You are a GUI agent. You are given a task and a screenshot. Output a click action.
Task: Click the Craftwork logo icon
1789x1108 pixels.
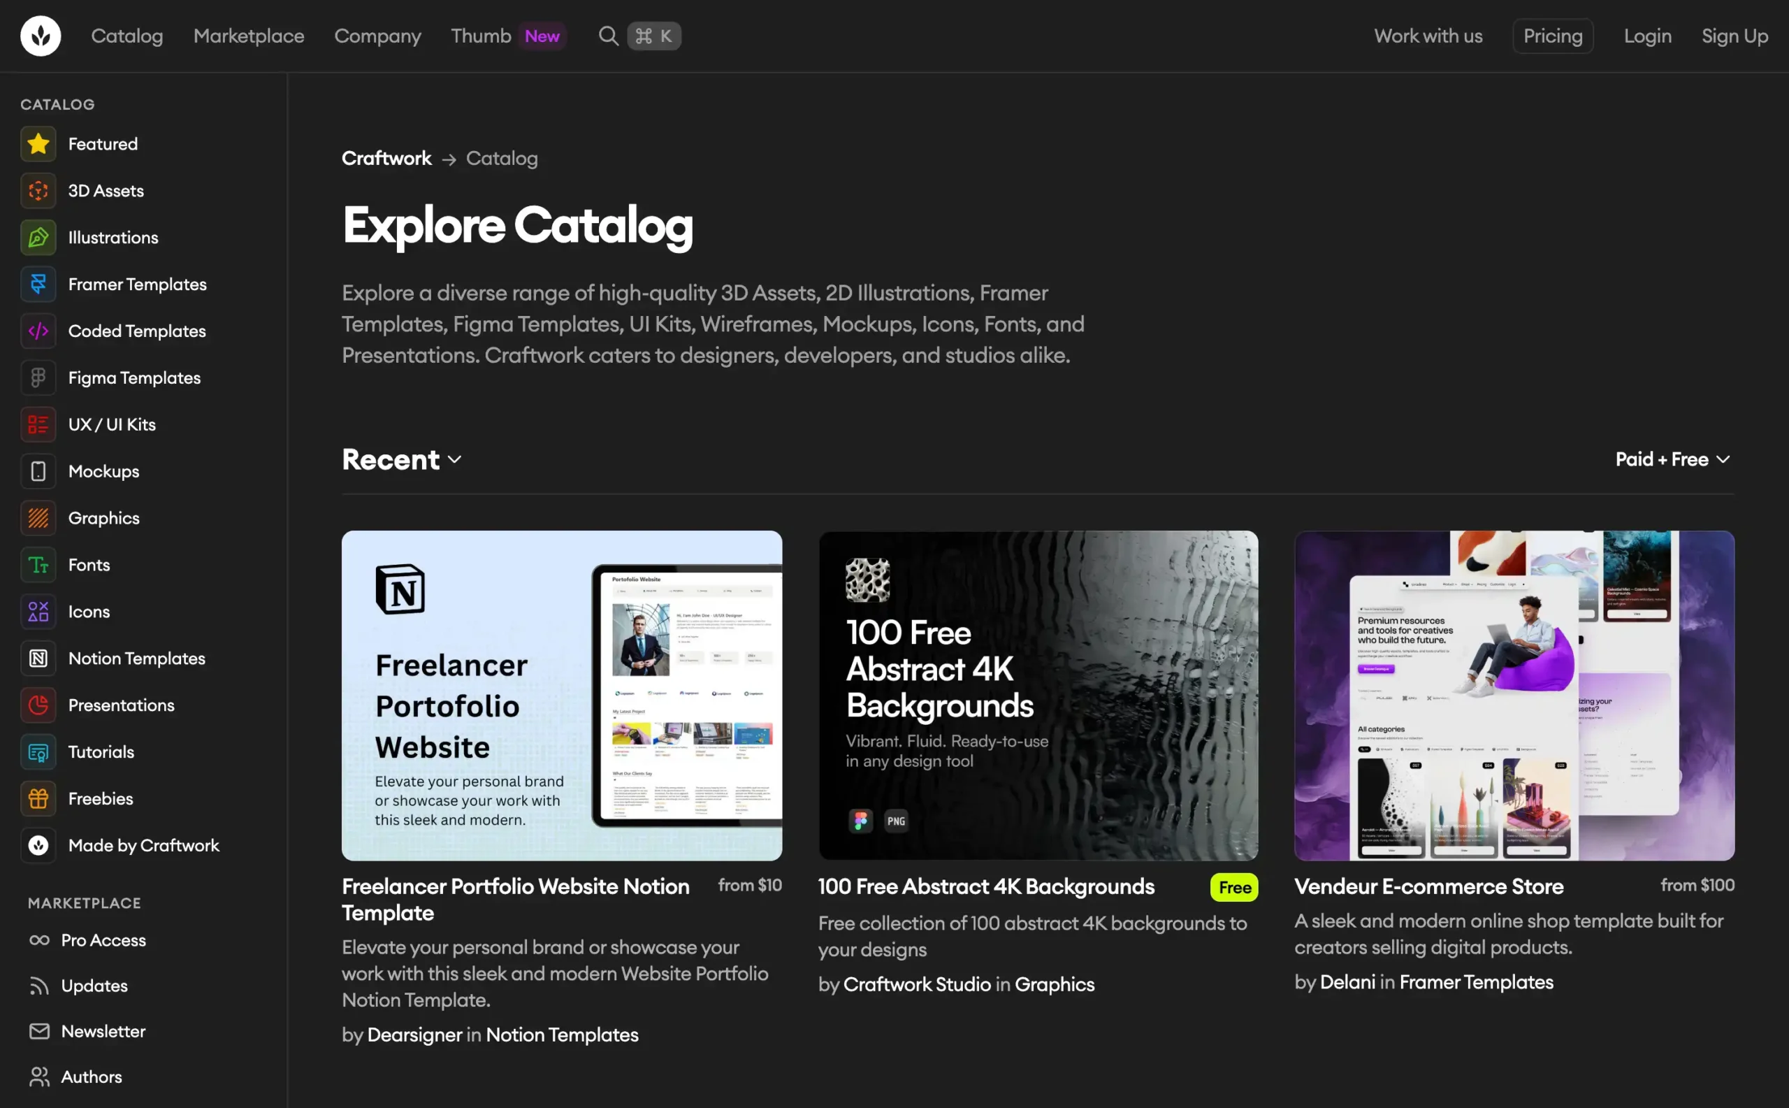pyautogui.click(x=41, y=36)
